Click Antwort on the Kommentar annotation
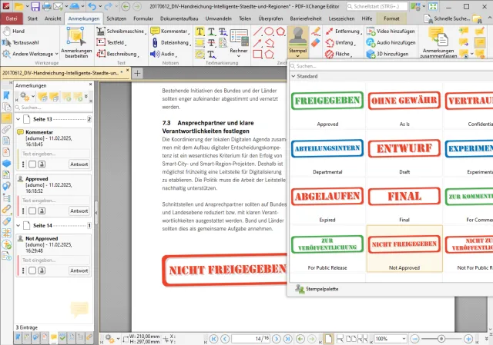 tap(79, 164)
